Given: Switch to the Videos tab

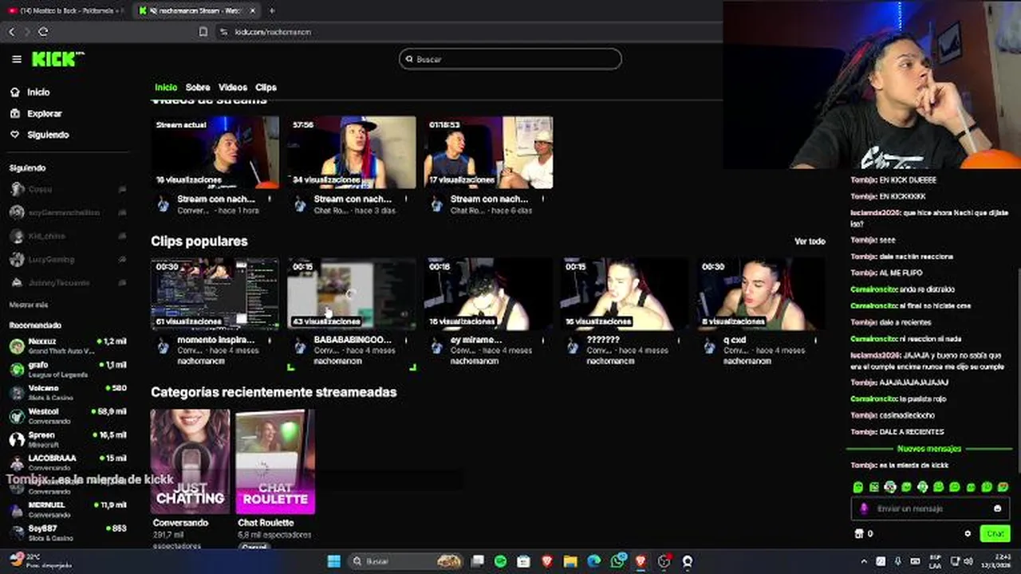Looking at the screenshot, I should click(233, 88).
